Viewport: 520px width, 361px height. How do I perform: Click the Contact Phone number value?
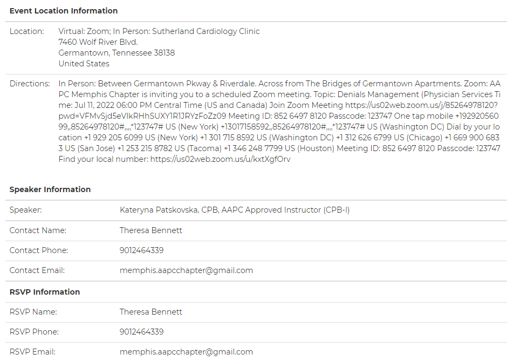tap(141, 250)
